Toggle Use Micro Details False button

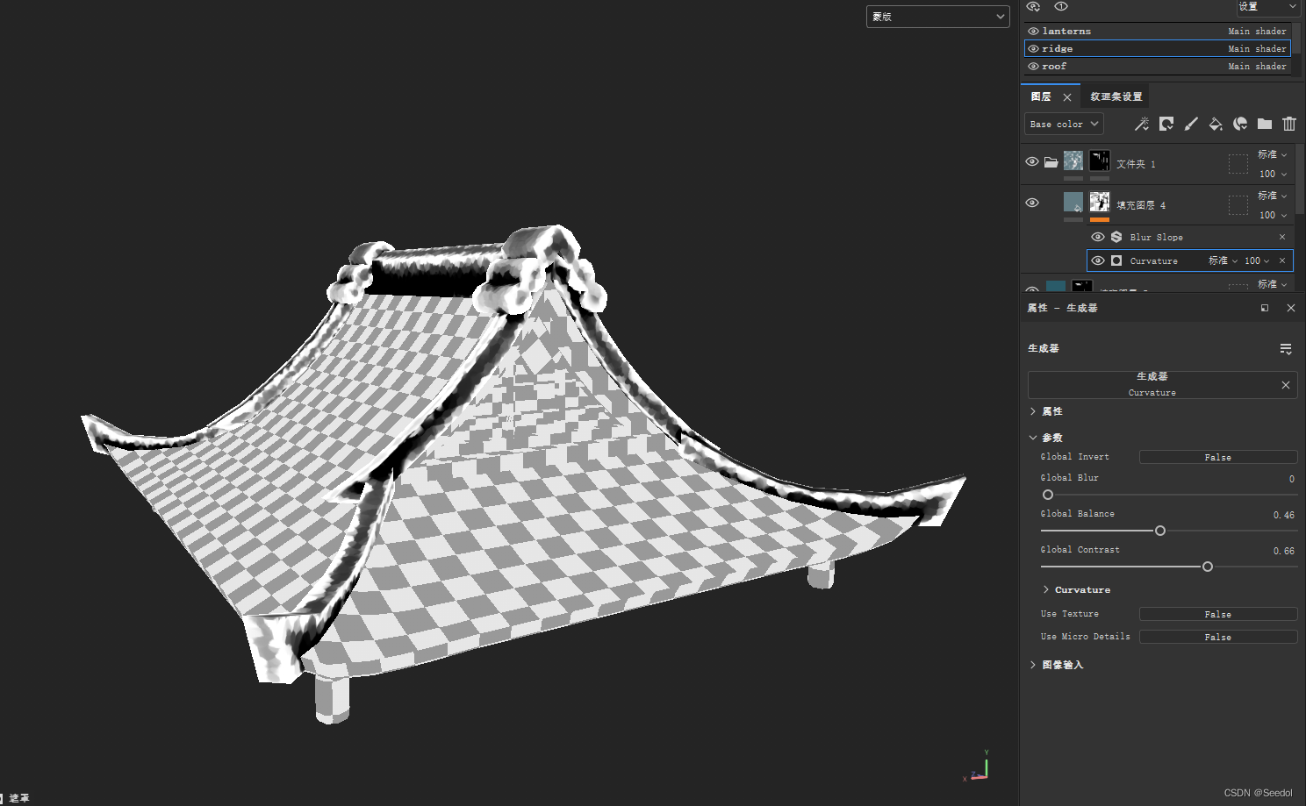(x=1218, y=637)
